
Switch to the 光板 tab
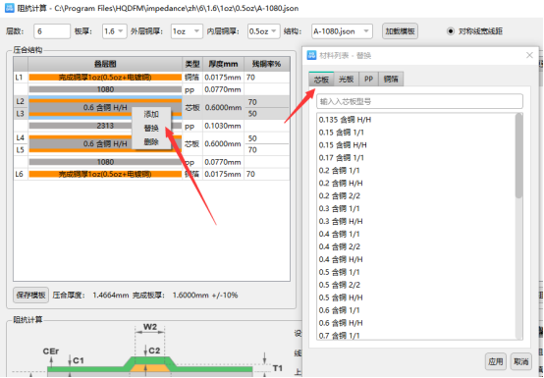(346, 80)
